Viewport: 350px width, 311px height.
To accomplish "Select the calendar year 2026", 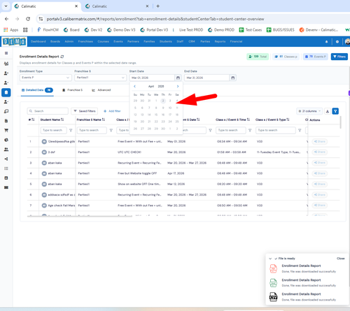I will pos(161,87).
